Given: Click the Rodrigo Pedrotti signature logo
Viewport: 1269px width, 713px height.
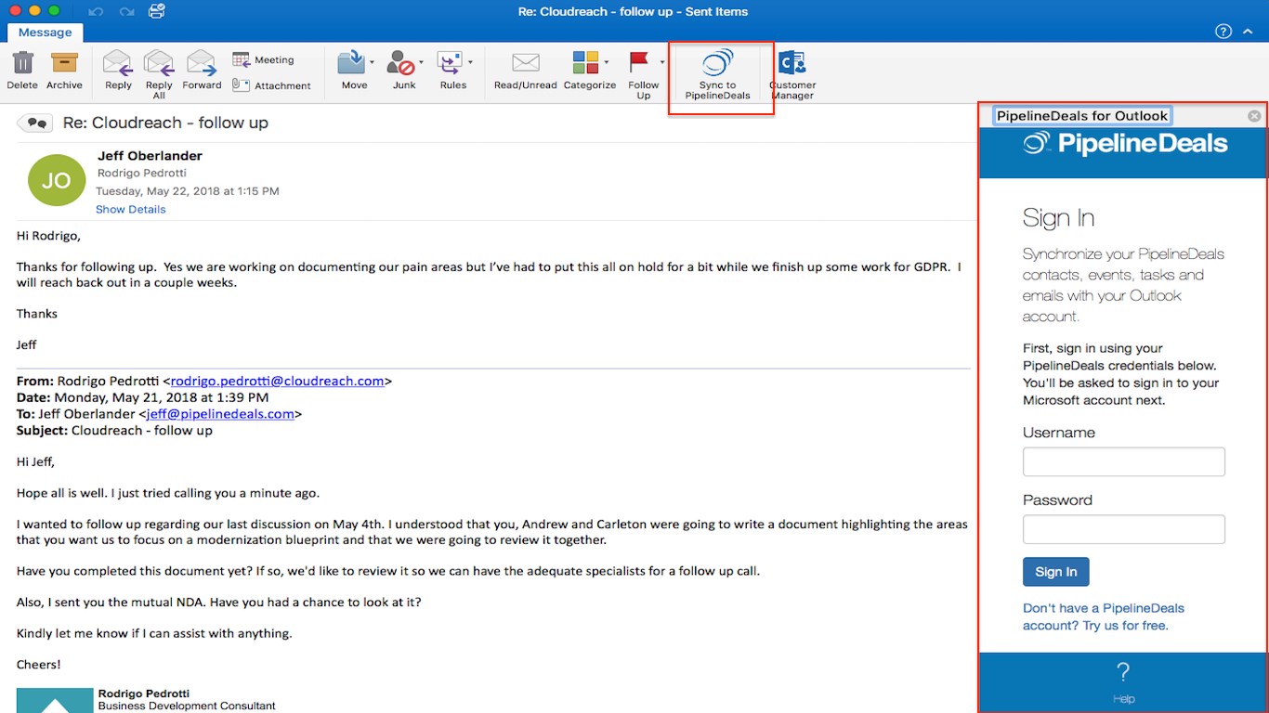Looking at the screenshot, I should (x=55, y=701).
